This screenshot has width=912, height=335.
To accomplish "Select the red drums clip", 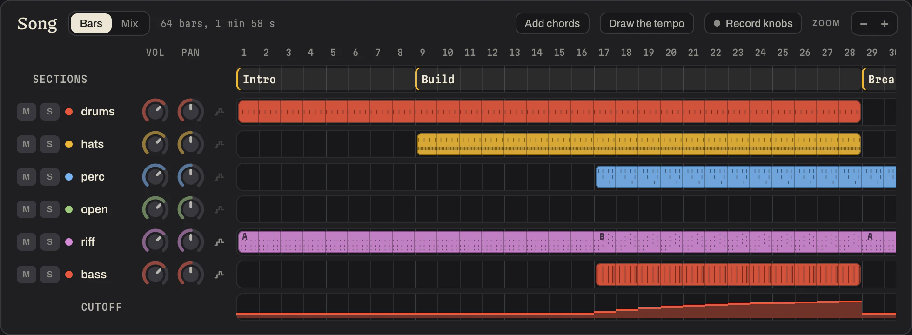I will click(549, 112).
